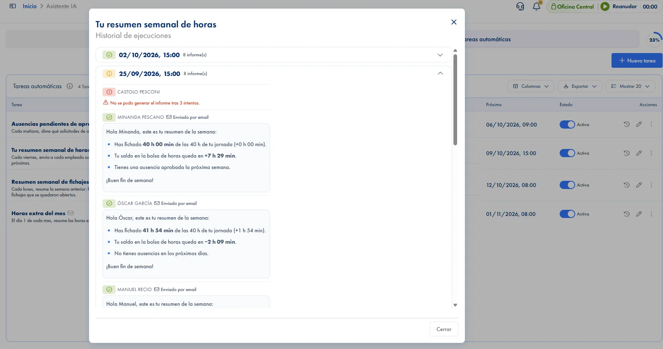The width and height of the screenshot is (663, 349).
Task: Switch off the 01/11/2026 task toggle
Action: 567,214
